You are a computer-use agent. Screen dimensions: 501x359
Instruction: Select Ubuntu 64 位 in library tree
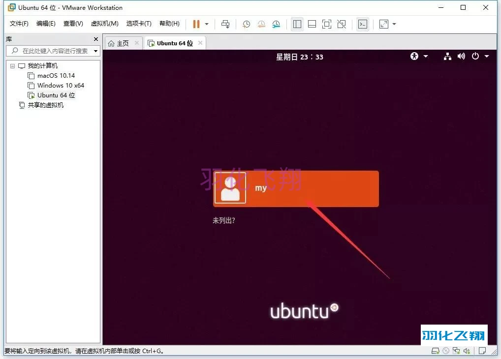pos(56,95)
